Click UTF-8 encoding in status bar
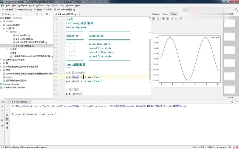The width and height of the screenshot is (239, 149). point(211,147)
